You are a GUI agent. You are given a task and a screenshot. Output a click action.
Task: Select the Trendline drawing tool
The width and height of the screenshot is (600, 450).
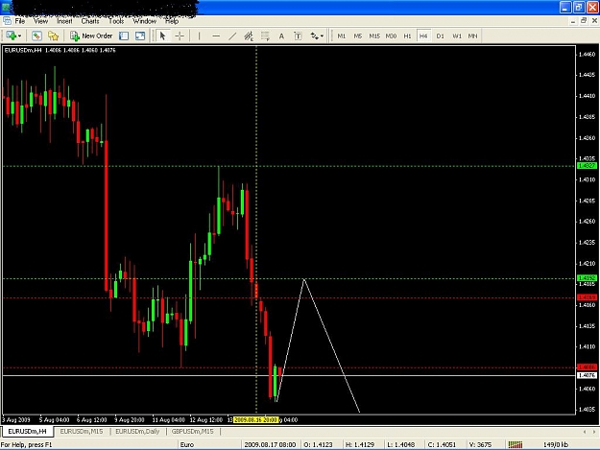click(232, 36)
